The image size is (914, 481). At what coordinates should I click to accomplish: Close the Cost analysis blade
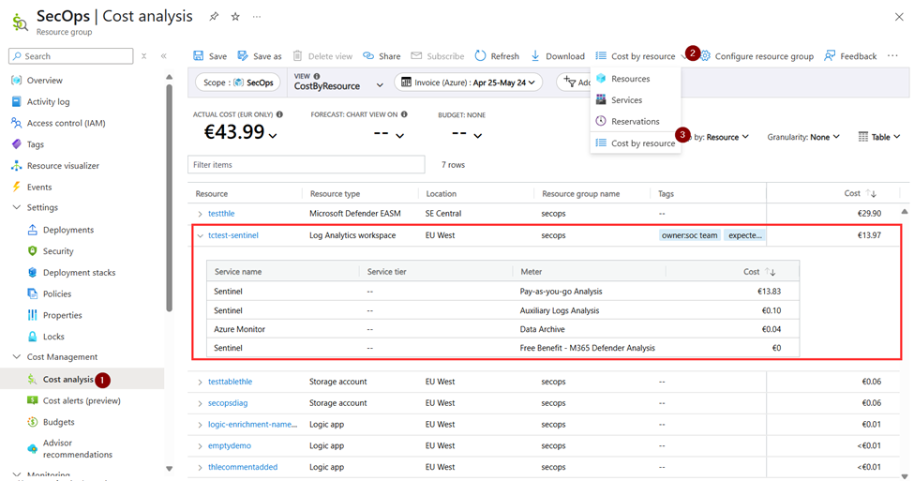pyautogui.click(x=899, y=17)
